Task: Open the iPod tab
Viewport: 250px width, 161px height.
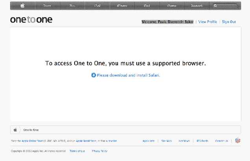Action: point(97,6)
